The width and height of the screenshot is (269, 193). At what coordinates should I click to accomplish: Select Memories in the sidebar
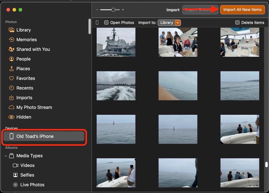pos(26,40)
